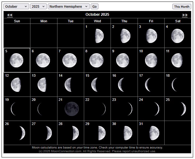
Task: Select the gibbous moon on October 31
Action: (154, 133)
